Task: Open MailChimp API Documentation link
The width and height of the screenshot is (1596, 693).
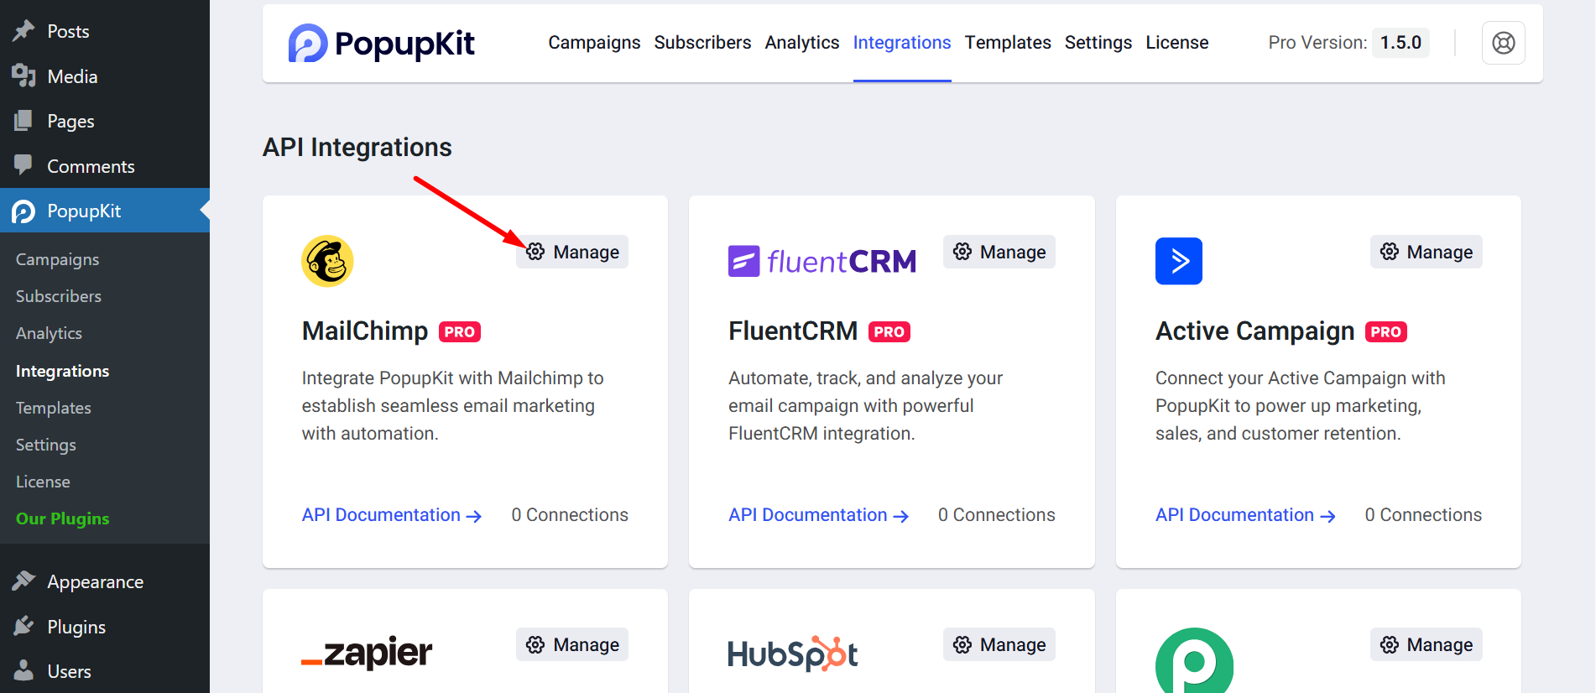Action: point(392,515)
